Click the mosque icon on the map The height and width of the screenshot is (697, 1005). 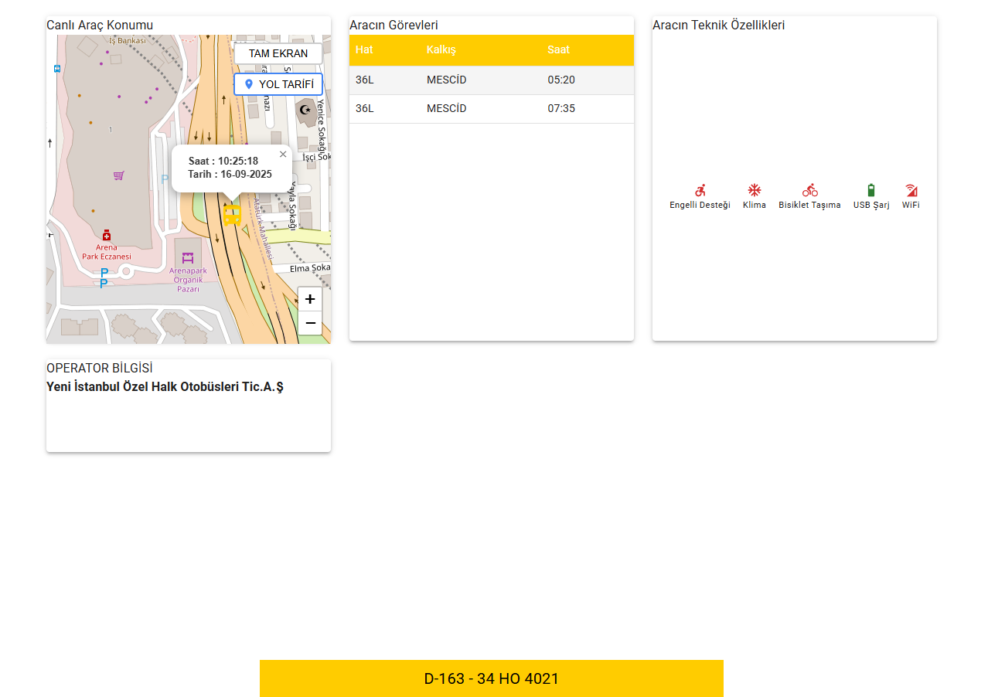(305, 110)
